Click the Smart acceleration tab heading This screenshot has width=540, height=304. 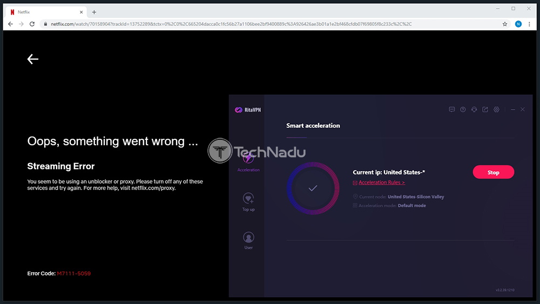coord(313,126)
